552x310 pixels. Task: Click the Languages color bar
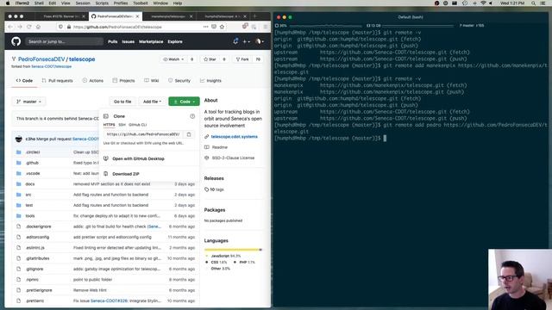233,250
